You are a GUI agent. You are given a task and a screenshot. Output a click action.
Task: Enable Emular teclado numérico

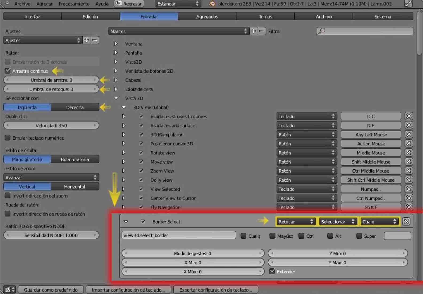coord(8,138)
